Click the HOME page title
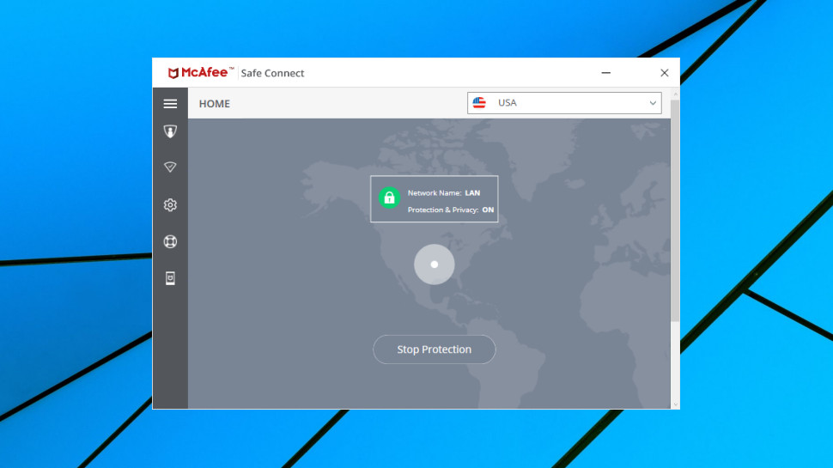 [x=215, y=104]
